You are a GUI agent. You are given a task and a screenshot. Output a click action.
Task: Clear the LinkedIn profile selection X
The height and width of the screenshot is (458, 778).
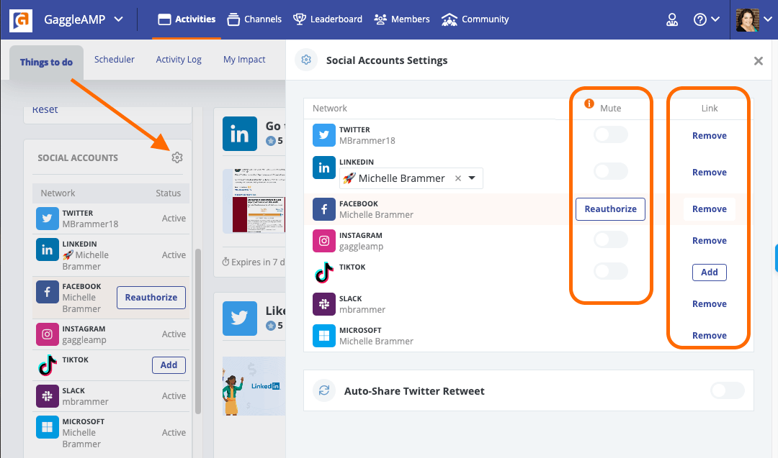[x=458, y=178]
